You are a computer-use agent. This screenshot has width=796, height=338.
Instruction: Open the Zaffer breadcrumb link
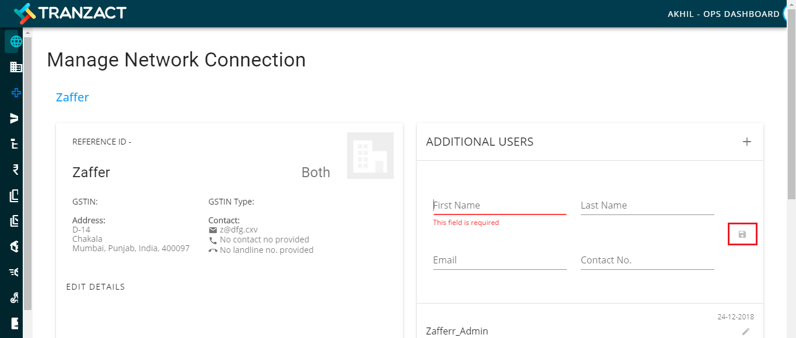(x=72, y=97)
